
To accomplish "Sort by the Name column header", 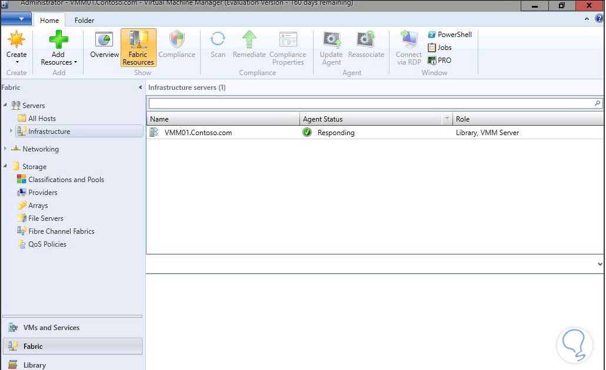I will (x=223, y=119).
